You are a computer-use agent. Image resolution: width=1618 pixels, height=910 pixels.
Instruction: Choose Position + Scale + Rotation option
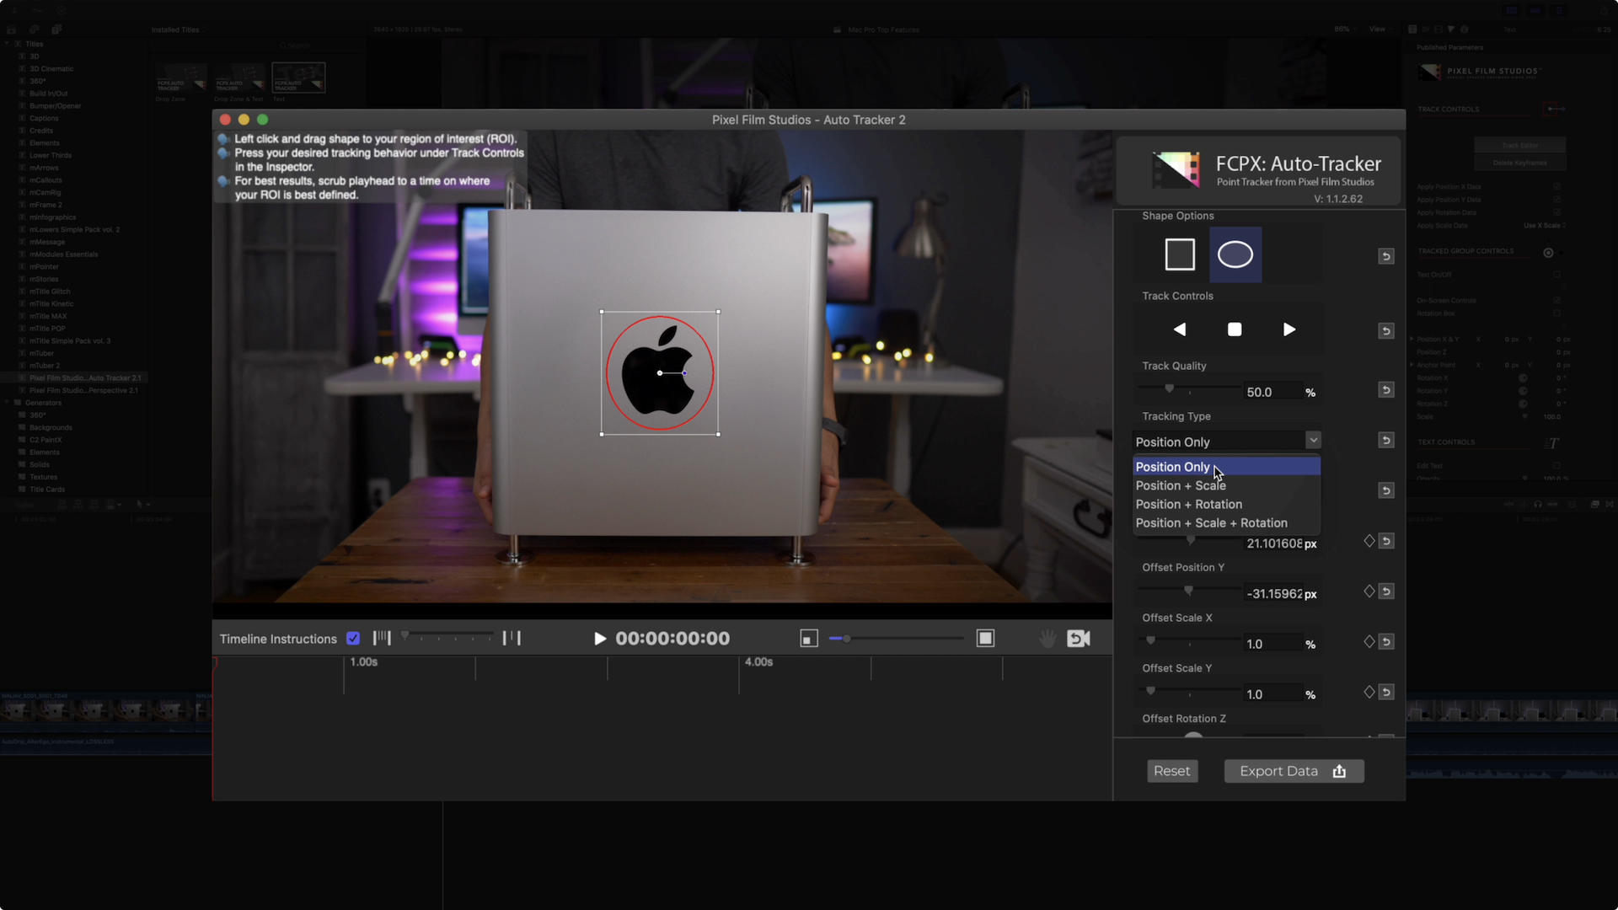1211,523
